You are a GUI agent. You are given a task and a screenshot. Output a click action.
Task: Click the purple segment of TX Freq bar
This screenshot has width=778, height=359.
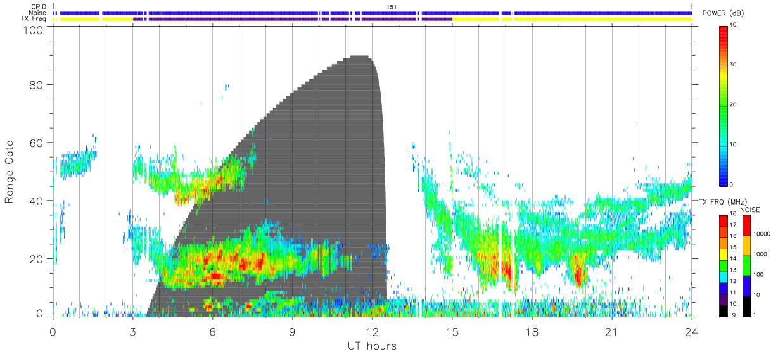click(x=293, y=19)
